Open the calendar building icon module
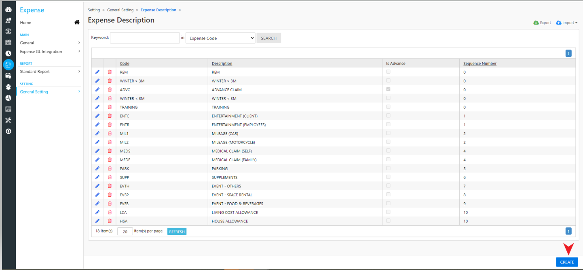 click(x=8, y=42)
